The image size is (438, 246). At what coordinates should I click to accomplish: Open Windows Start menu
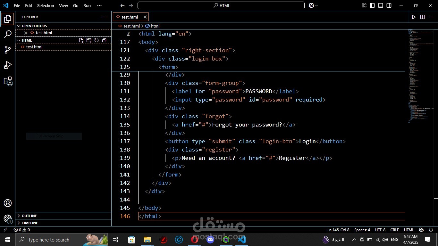point(7,240)
